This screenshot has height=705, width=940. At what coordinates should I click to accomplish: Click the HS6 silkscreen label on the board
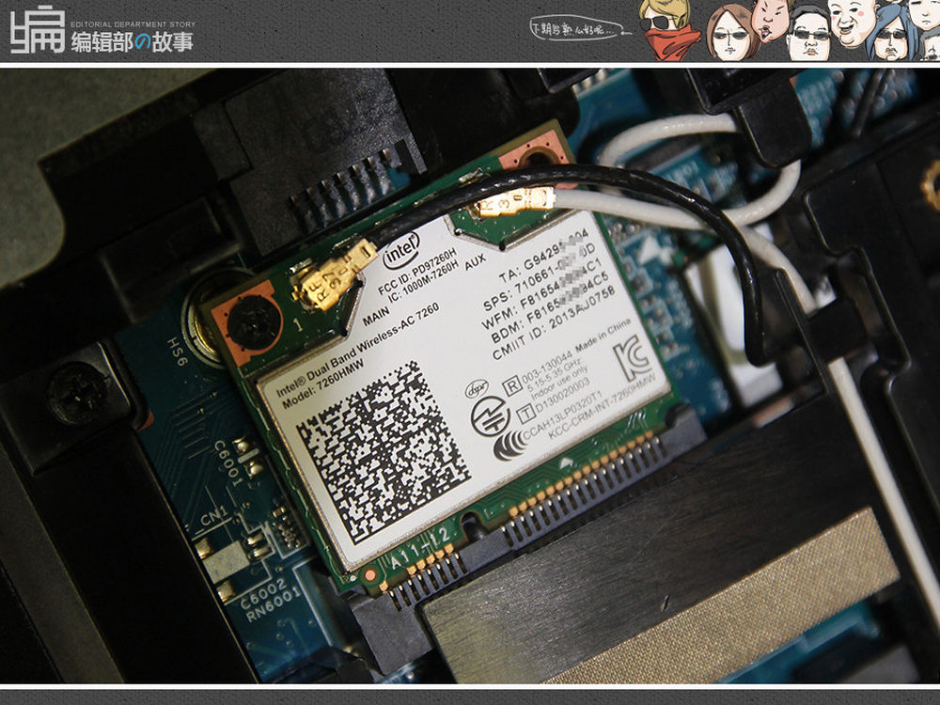178,352
